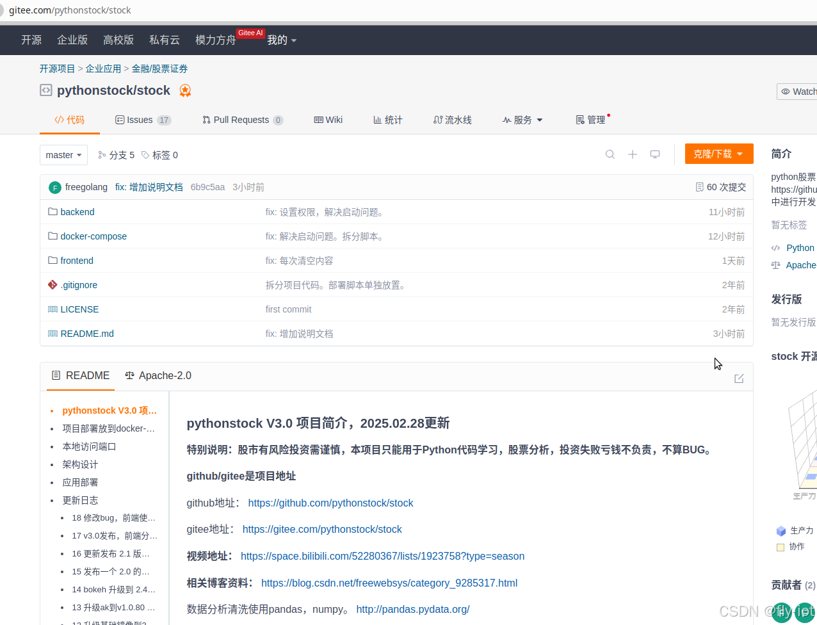
Task: Open the github.com/pythonstock/stock link
Action: (330, 503)
